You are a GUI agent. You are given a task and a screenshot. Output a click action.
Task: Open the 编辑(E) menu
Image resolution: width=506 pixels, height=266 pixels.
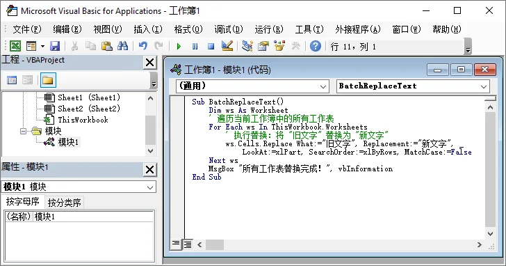(67, 29)
